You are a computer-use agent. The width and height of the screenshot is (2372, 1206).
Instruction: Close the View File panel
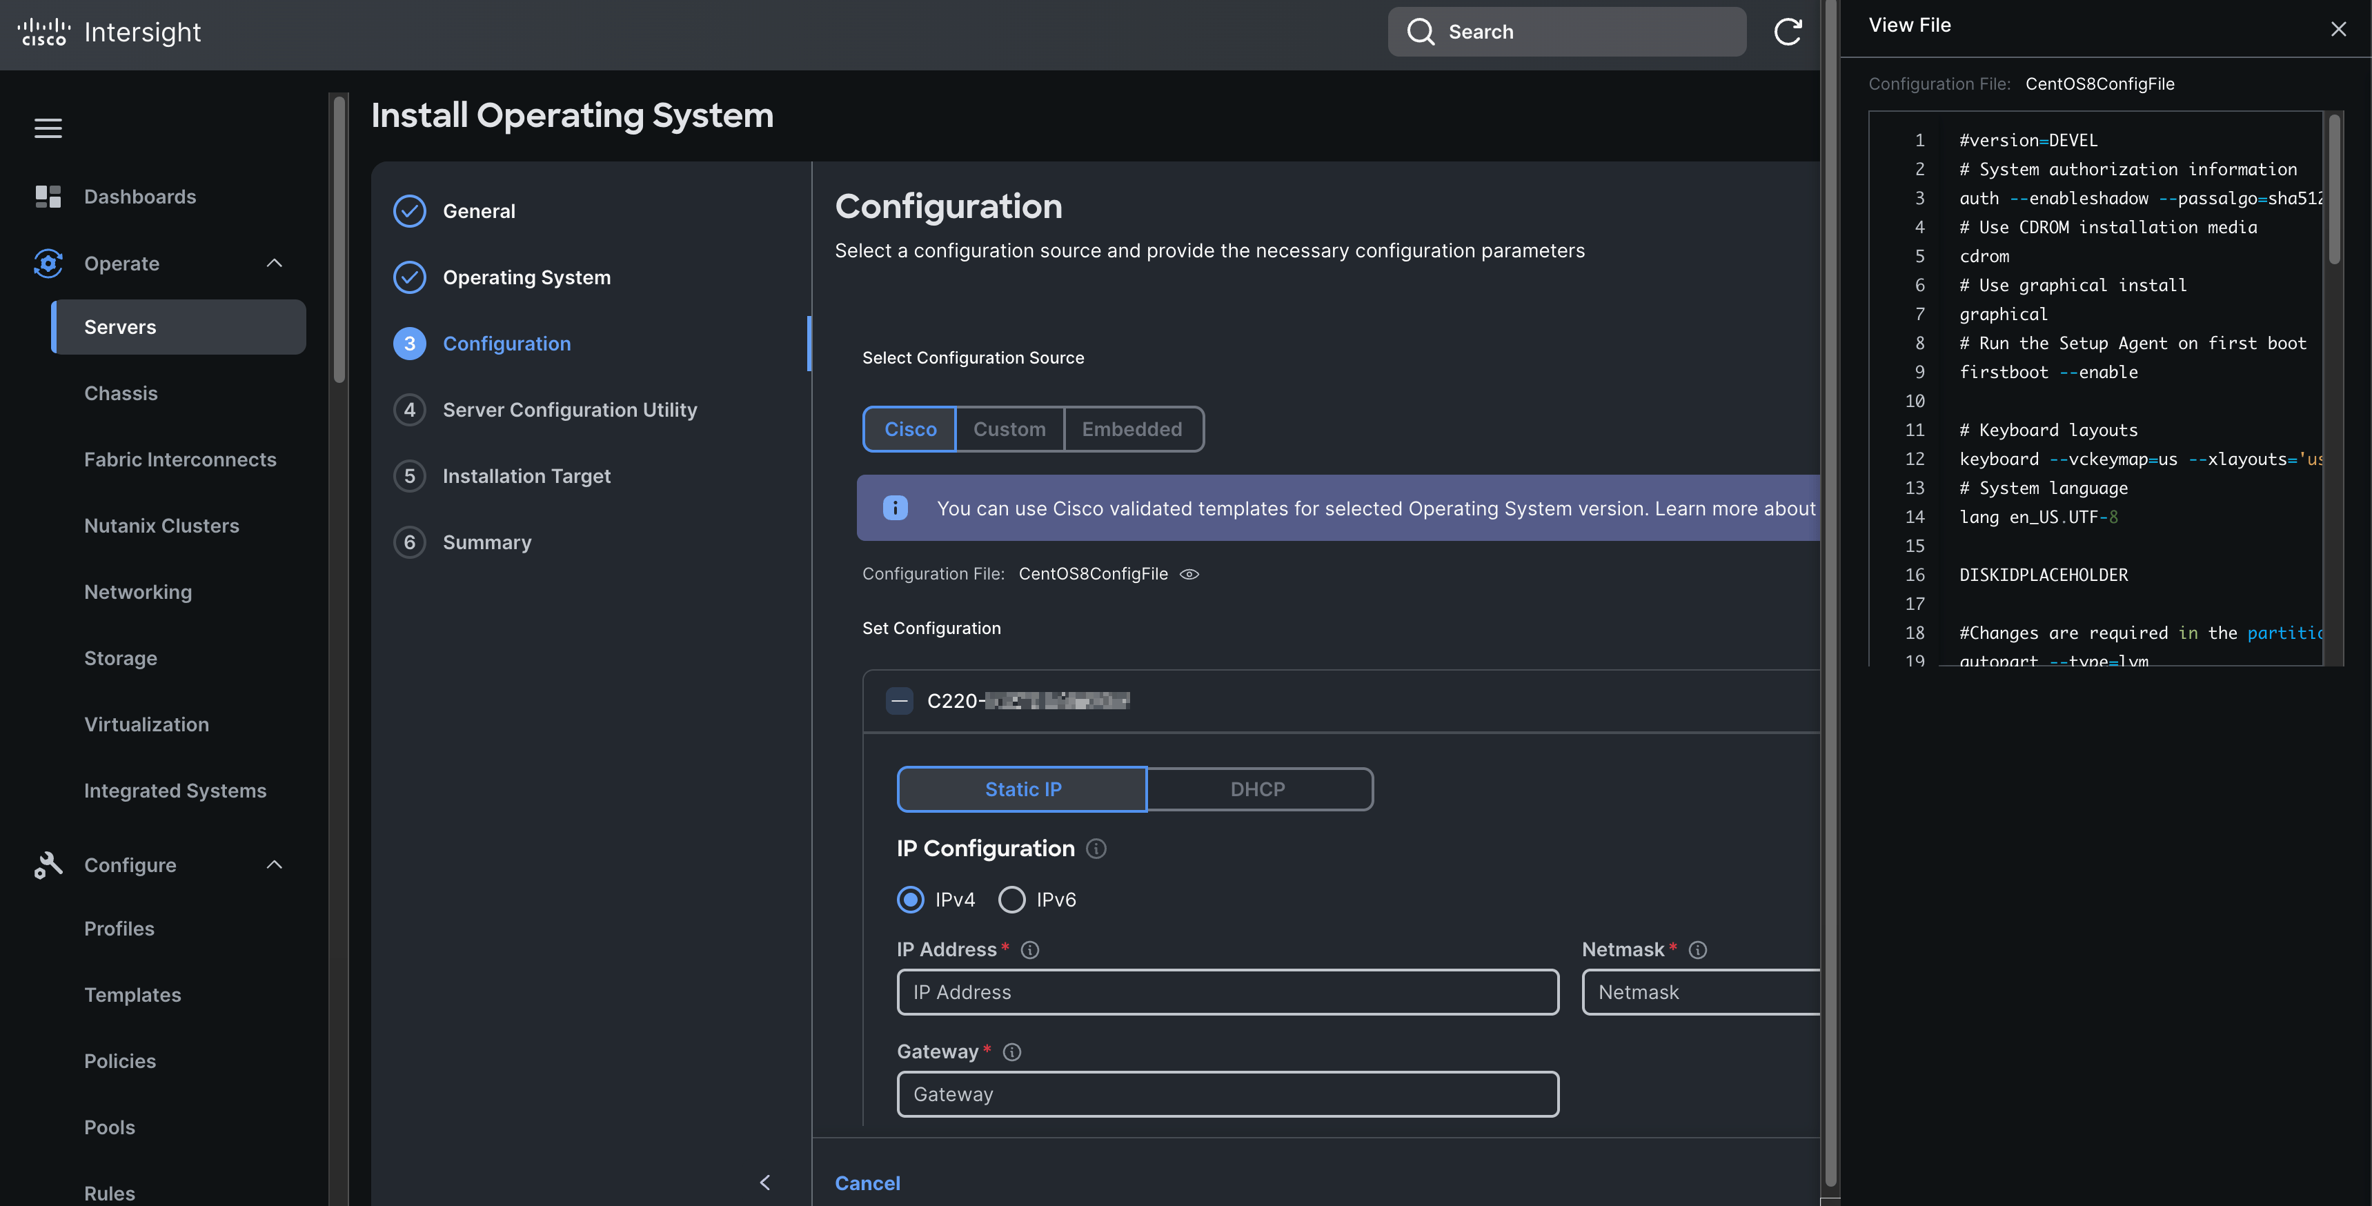pos(2337,28)
